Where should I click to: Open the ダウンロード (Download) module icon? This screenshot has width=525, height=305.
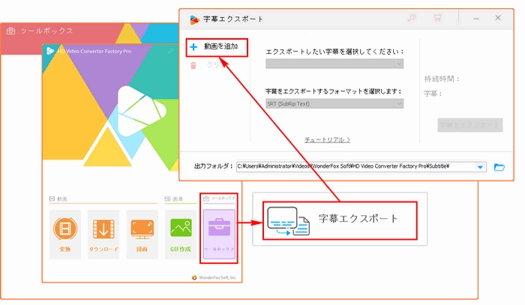103,230
